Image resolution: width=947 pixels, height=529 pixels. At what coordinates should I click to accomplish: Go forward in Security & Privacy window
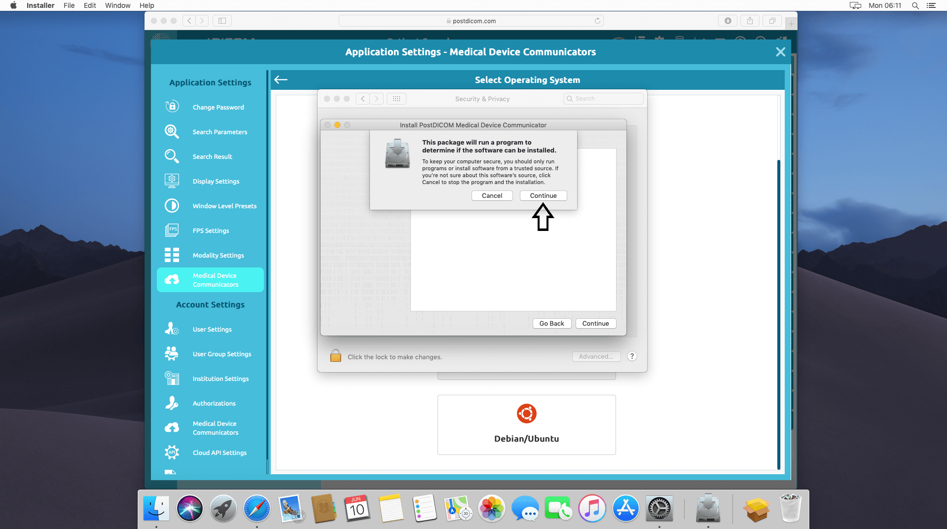pos(377,99)
